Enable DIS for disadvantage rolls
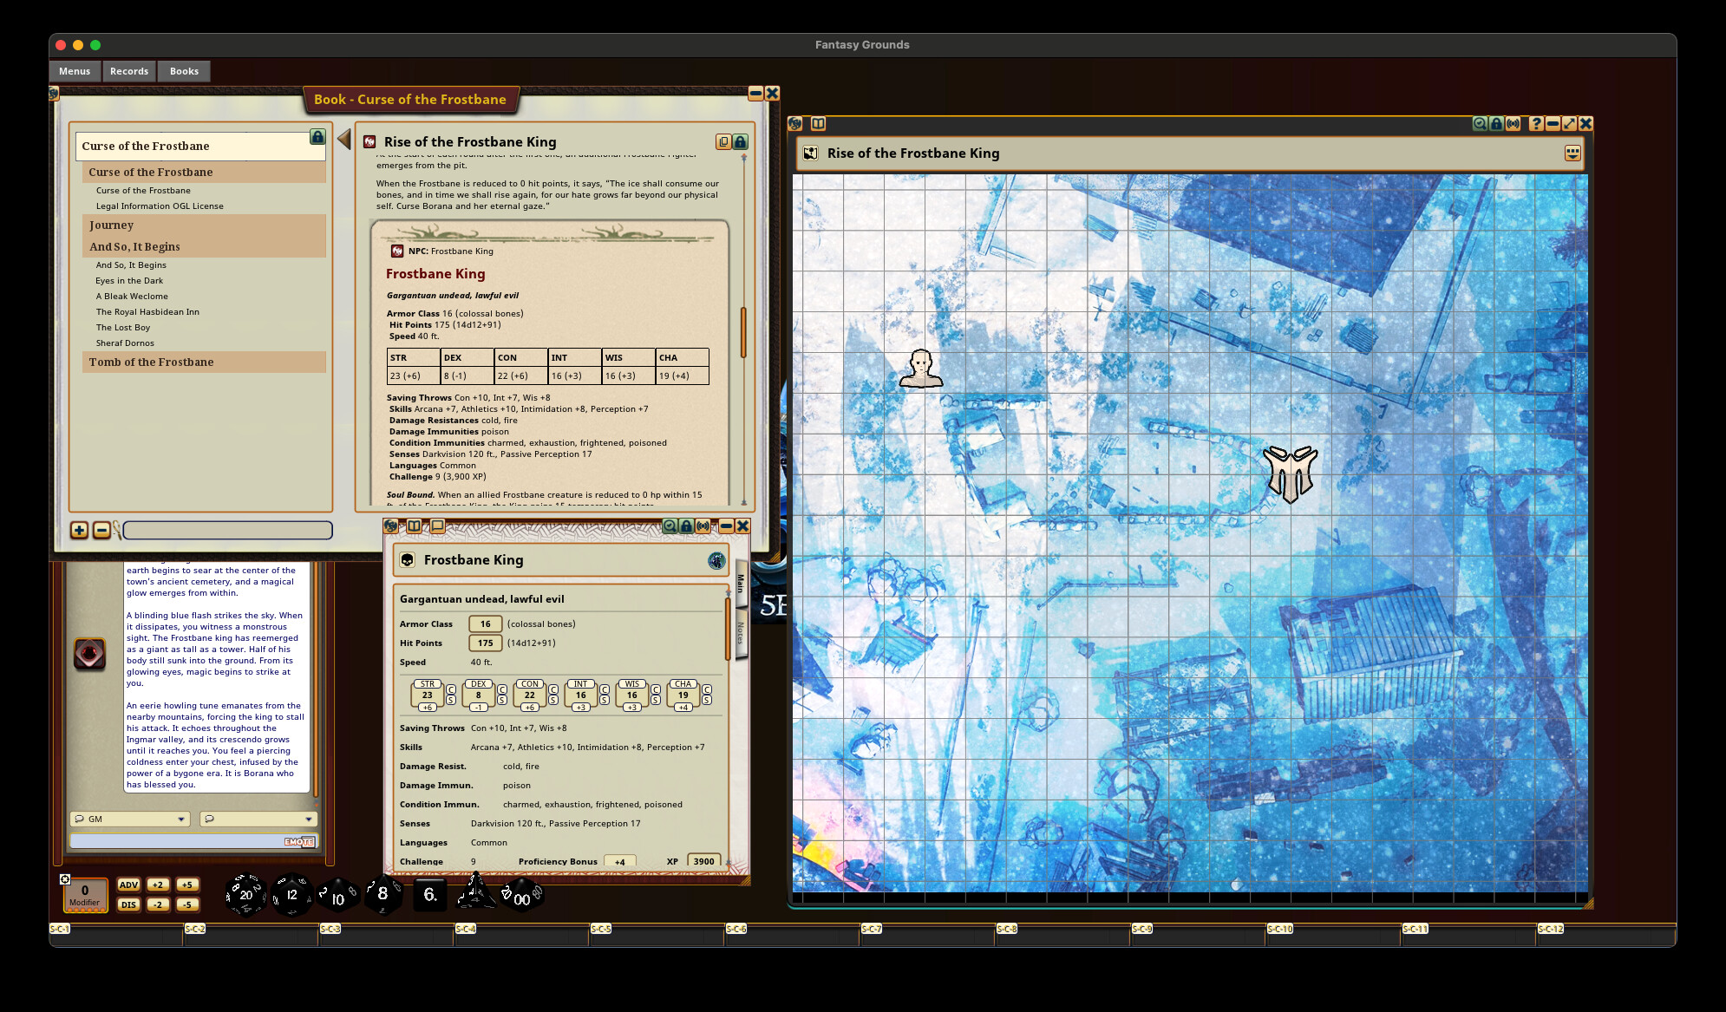1726x1012 pixels. click(129, 904)
